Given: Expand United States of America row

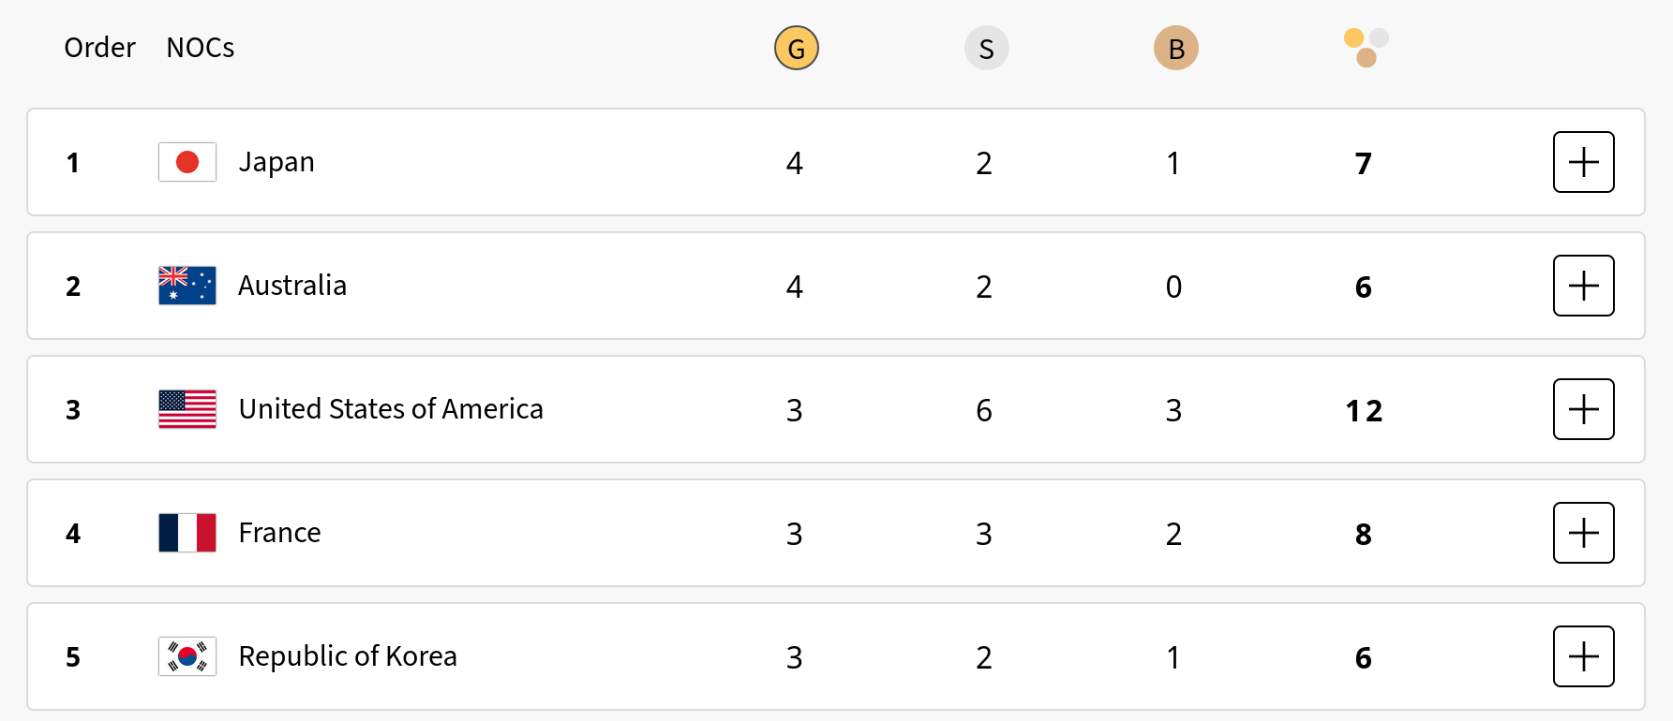Looking at the screenshot, I should [1583, 409].
